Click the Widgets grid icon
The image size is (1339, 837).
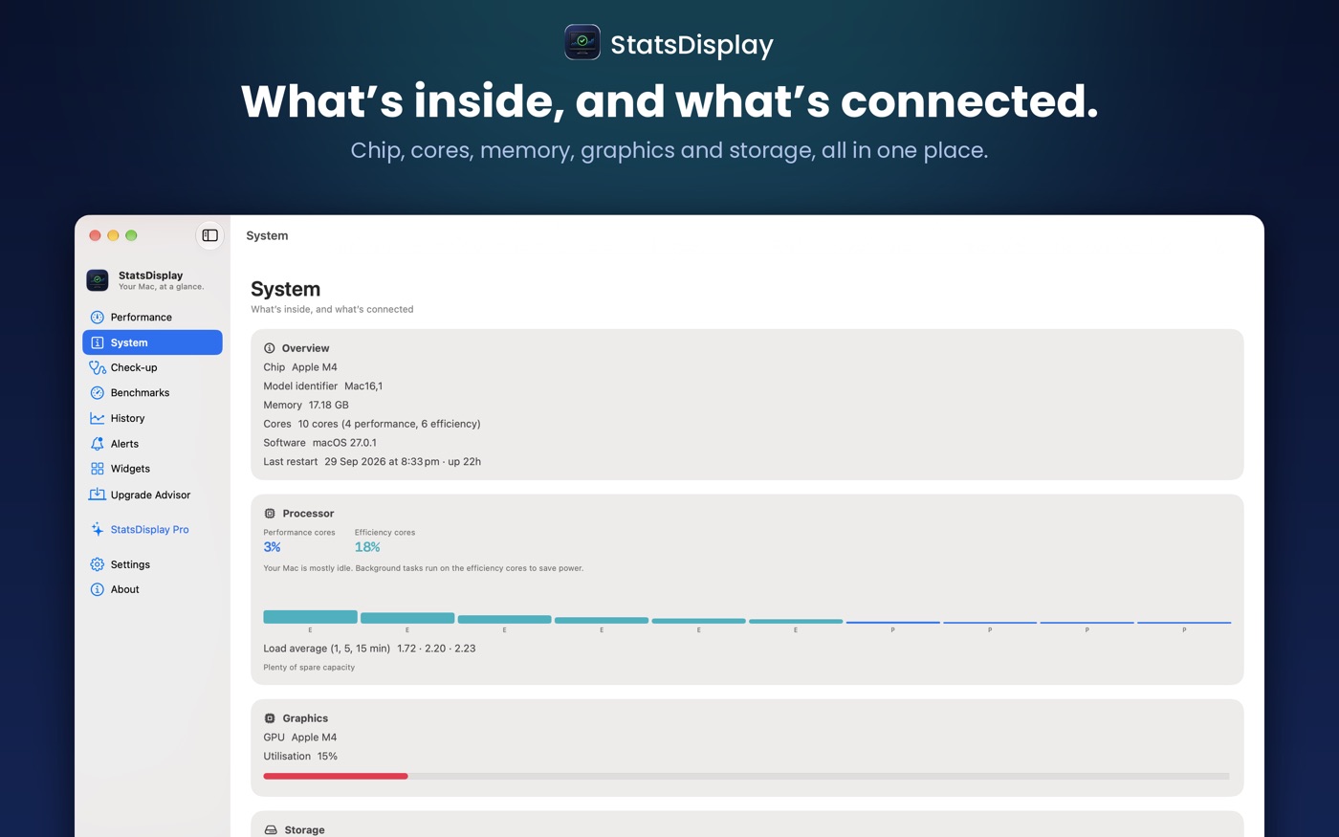(x=97, y=469)
